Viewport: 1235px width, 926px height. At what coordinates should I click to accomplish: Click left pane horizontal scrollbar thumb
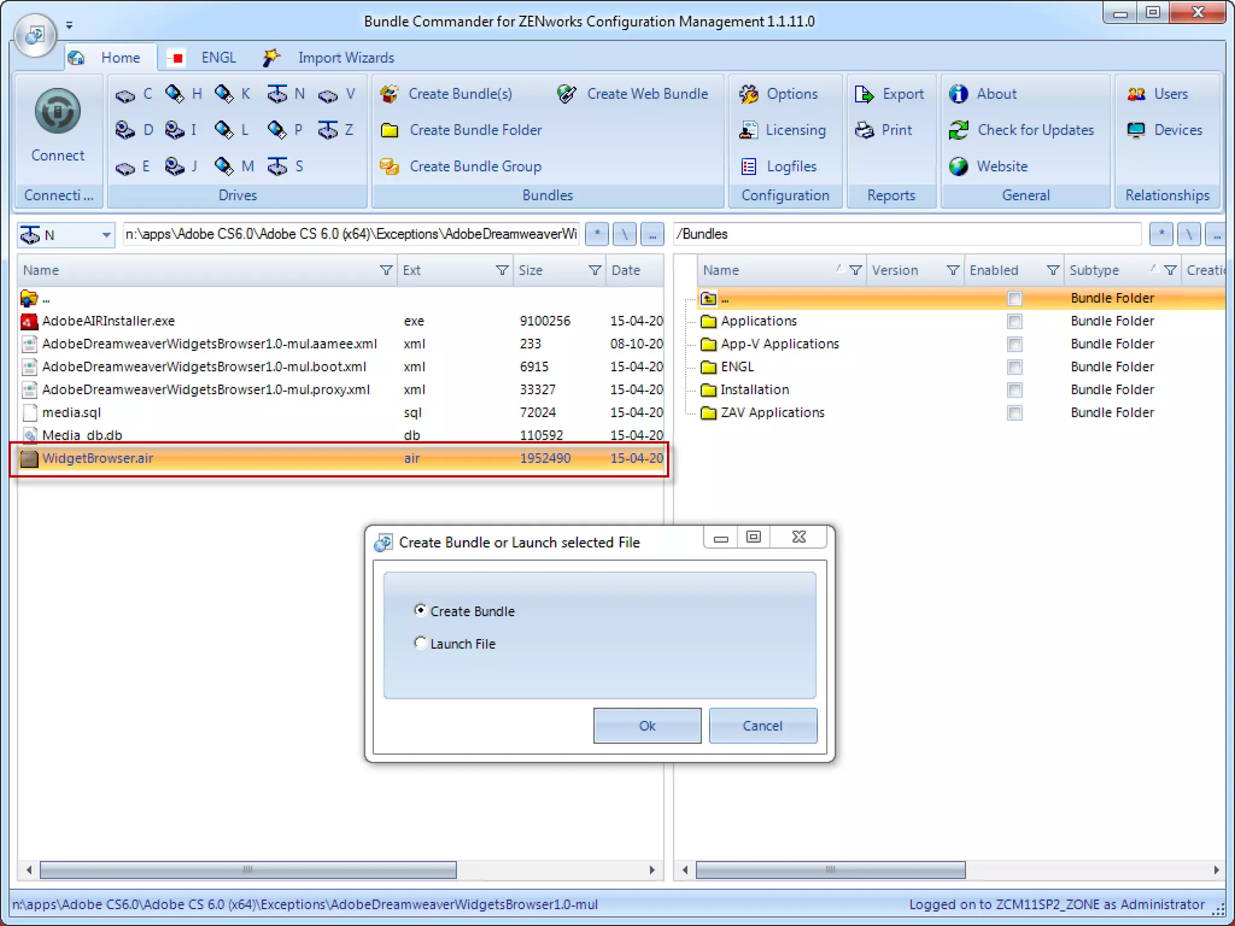pyautogui.click(x=248, y=870)
